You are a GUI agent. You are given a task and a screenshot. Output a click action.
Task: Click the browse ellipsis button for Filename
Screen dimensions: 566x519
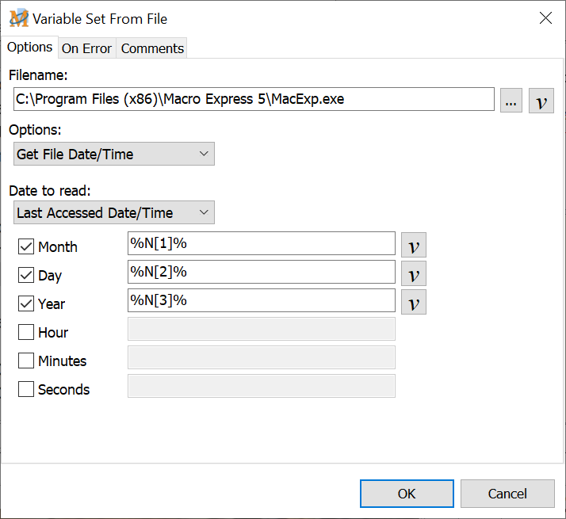tap(511, 101)
